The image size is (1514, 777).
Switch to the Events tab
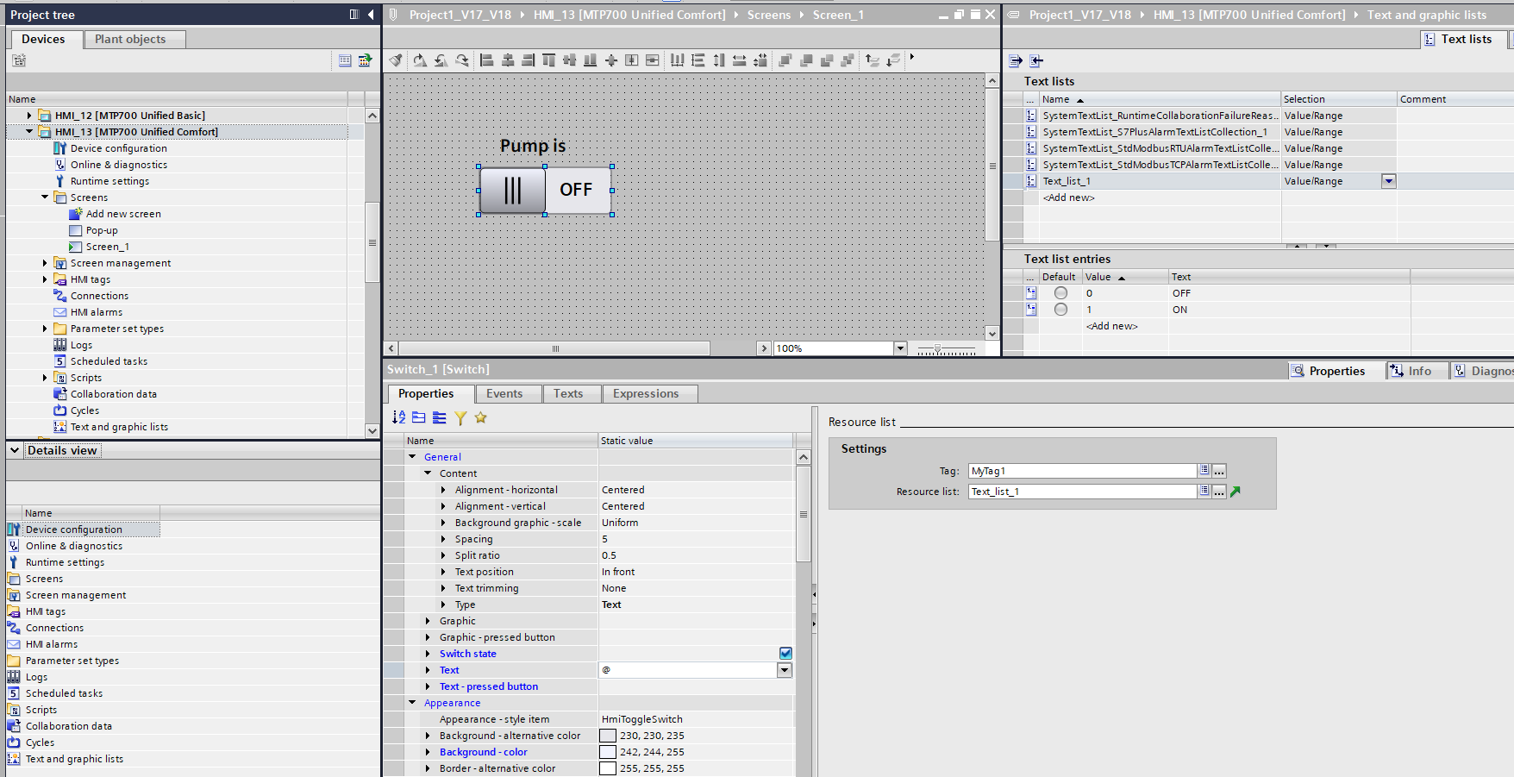pyautogui.click(x=504, y=393)
